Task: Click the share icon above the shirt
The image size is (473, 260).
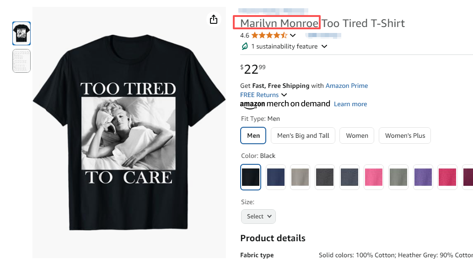Action: point(213,19)
